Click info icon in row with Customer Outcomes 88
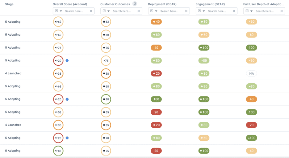 [67, 99]
